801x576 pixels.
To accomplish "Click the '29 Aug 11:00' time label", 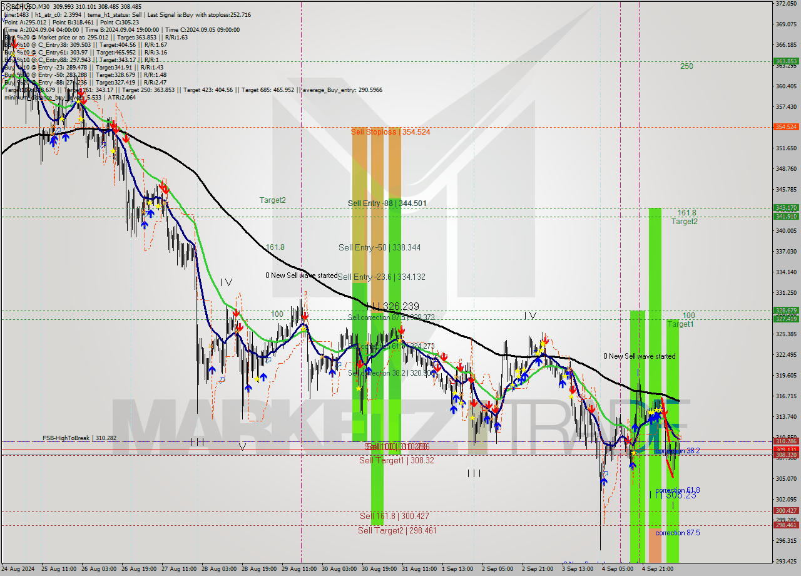I will coord(299,569).
